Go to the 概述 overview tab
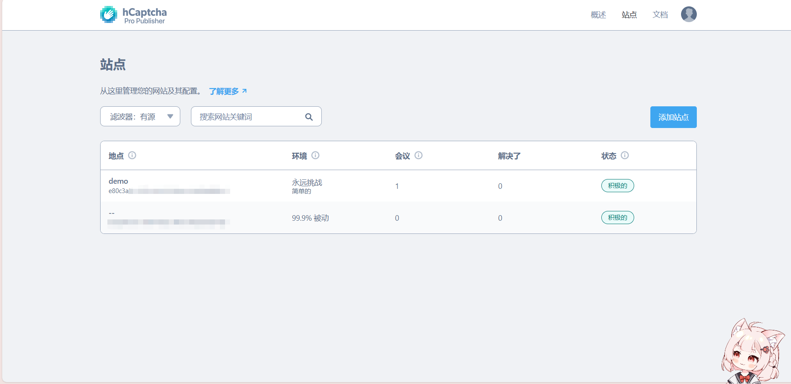 coord(598,15)
